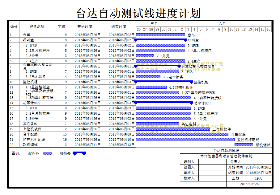Select the 编号 column header

pyautogui.click(x=14, y=27)
